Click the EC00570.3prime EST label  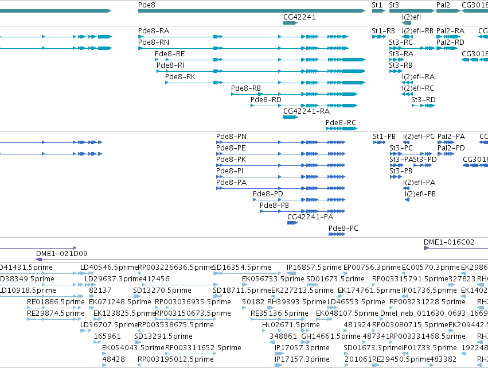(431, 268)
